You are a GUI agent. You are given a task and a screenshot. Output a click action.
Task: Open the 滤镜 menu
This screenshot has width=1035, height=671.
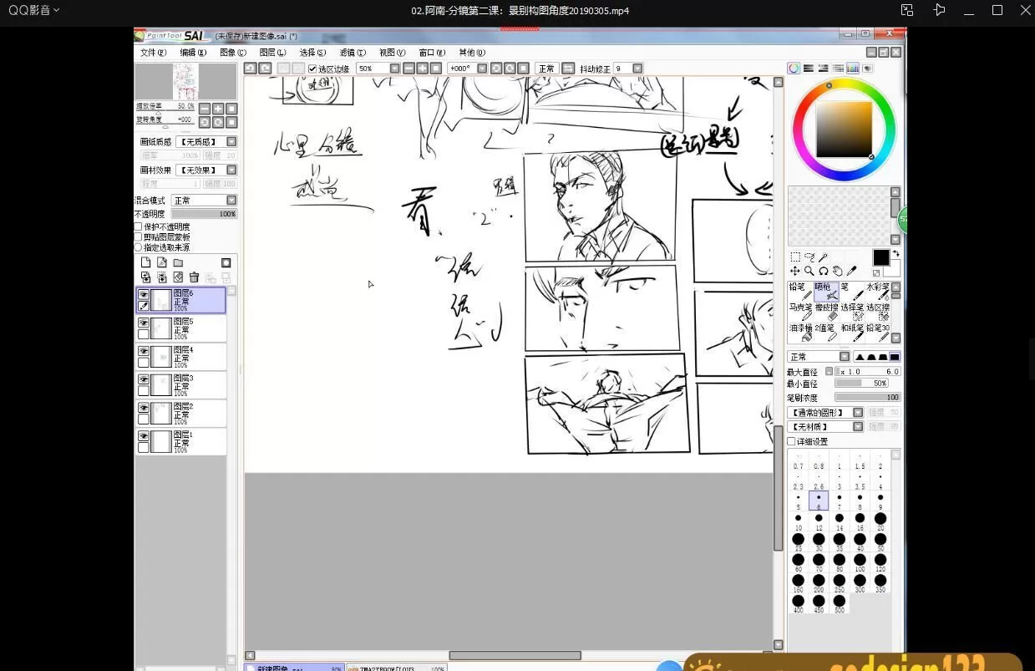click(354, 52)
